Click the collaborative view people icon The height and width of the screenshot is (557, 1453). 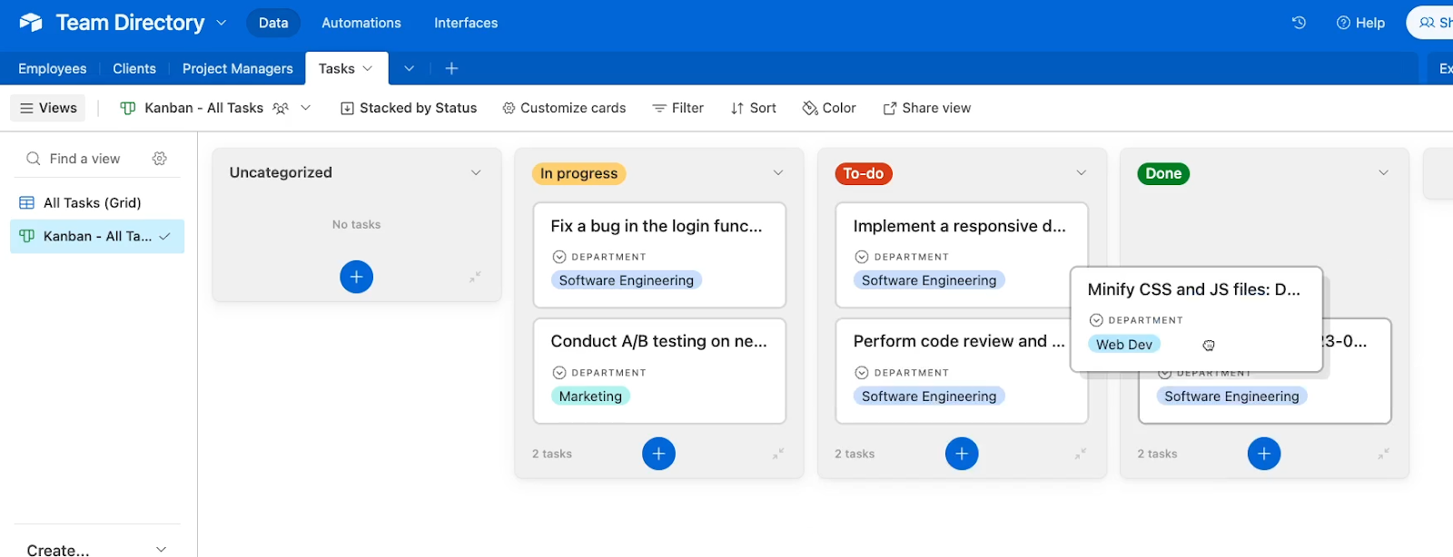coord(281,108)
